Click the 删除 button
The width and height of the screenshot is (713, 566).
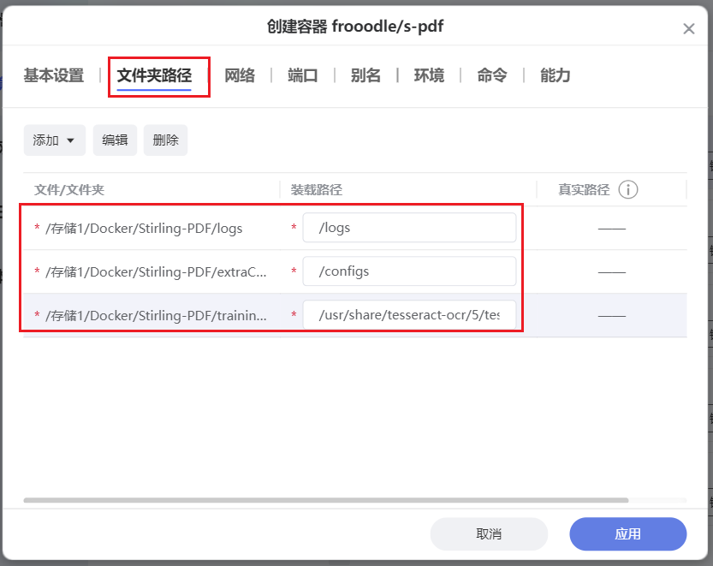tap(165, 140)
